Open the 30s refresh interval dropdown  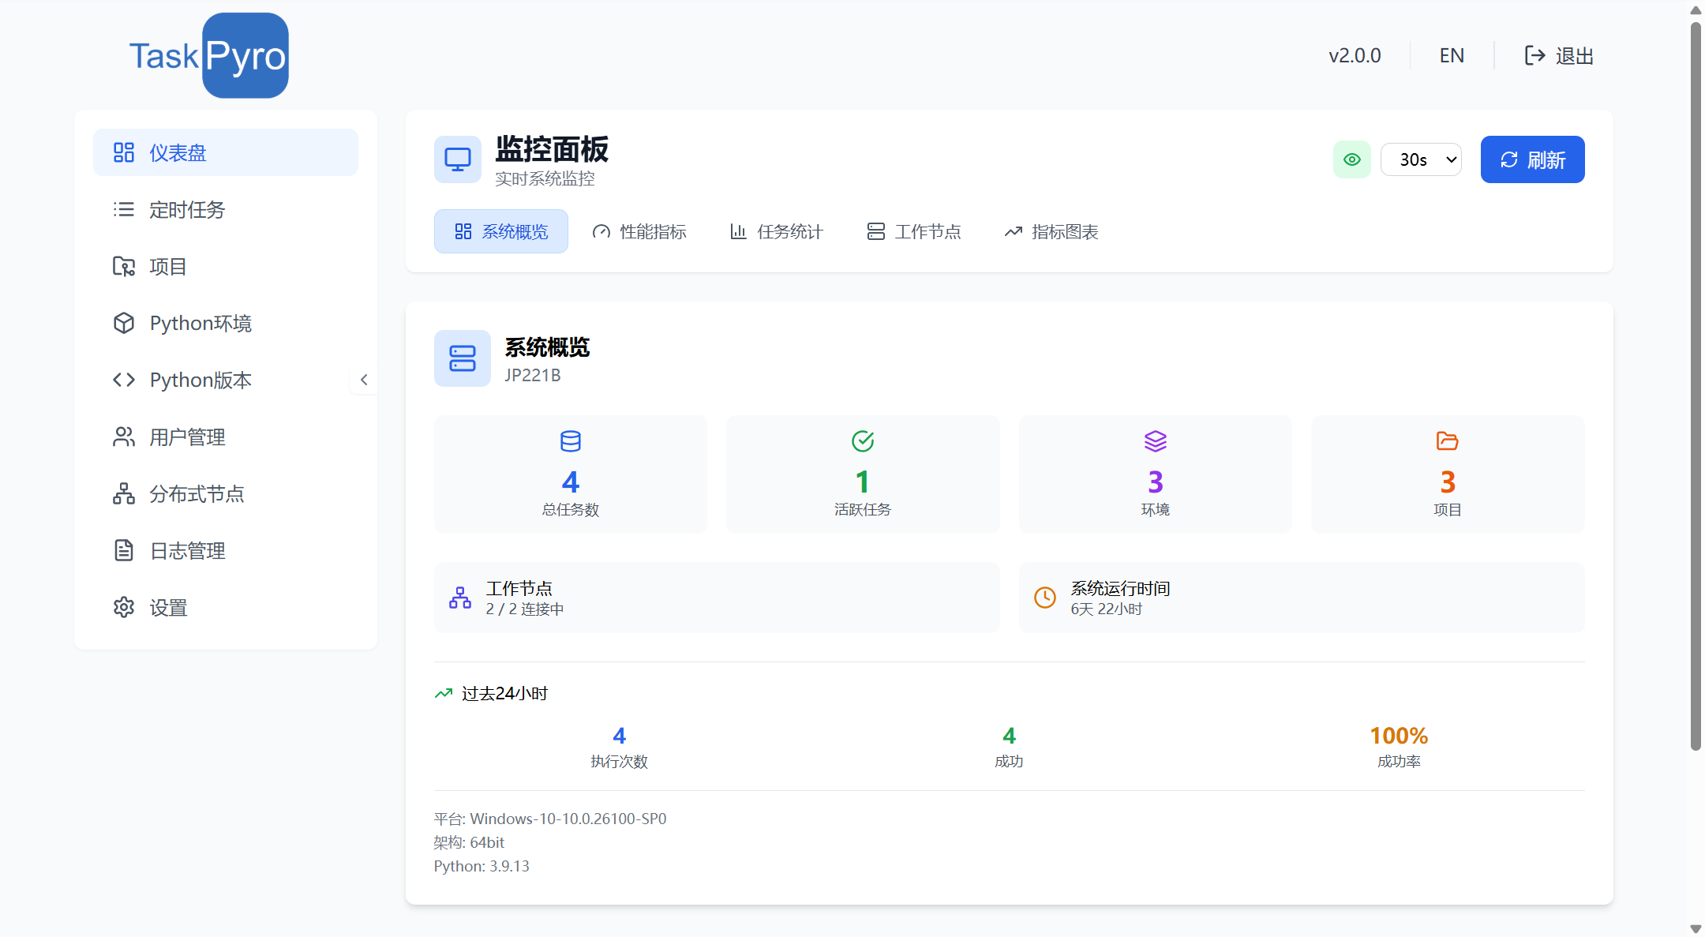pyautogui.click(x=1421, y=159)
